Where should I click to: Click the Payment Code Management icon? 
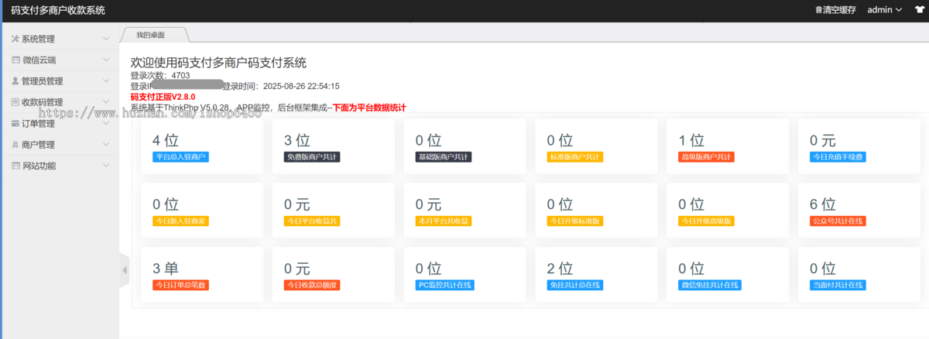click(15, 101)
